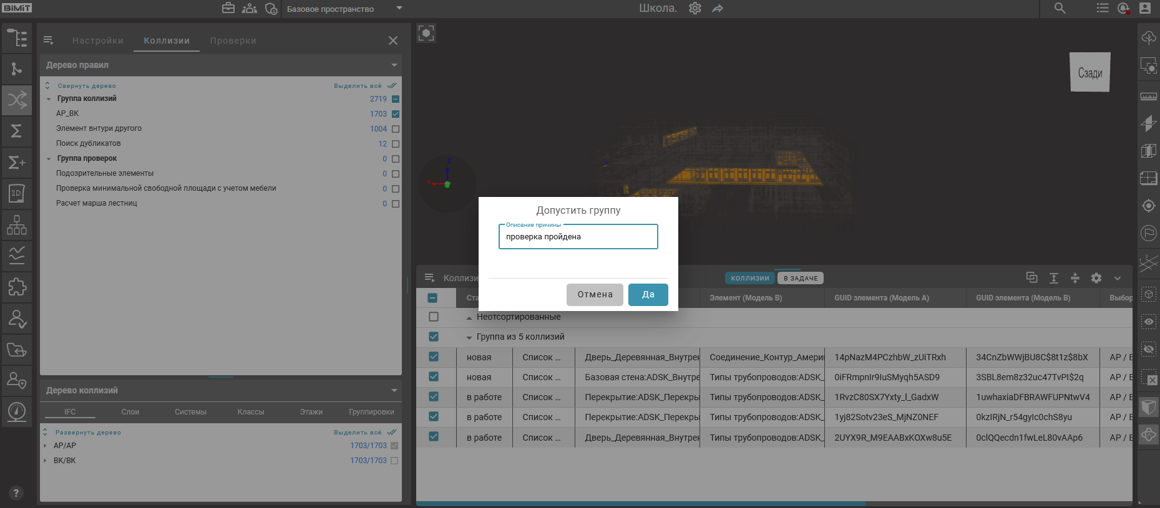Open the puzzle piece plugins icon
This screenshot has height=508, width=1160.
17,287
